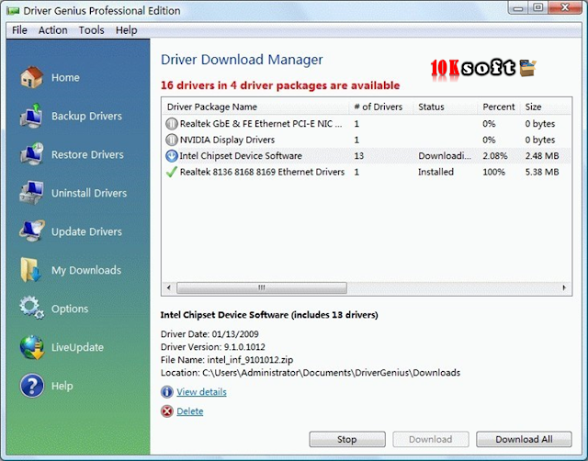Sort by Size column header
The width and height of the screenshot is (588, 461).
545,107
